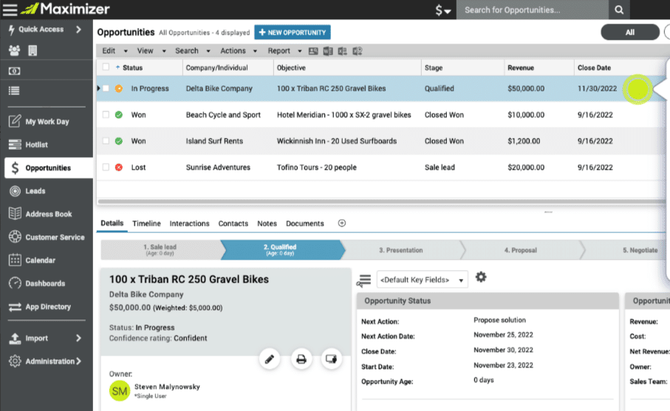Click the Maximizer logo
This screenshot has height=411, width=670.
(x=65, y=9)
